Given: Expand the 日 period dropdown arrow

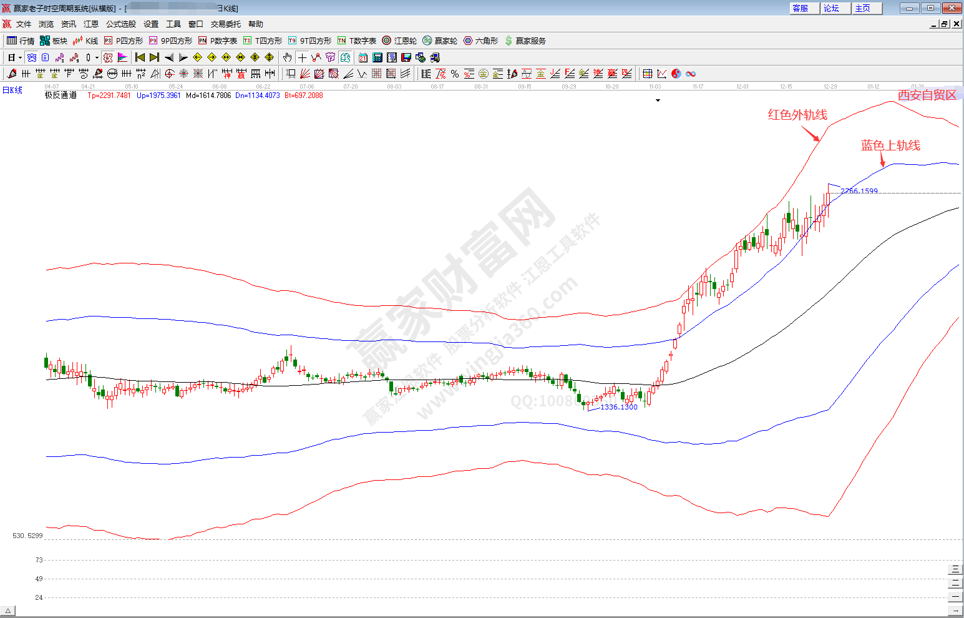Looking at the screenshot, I should [20, 57].
